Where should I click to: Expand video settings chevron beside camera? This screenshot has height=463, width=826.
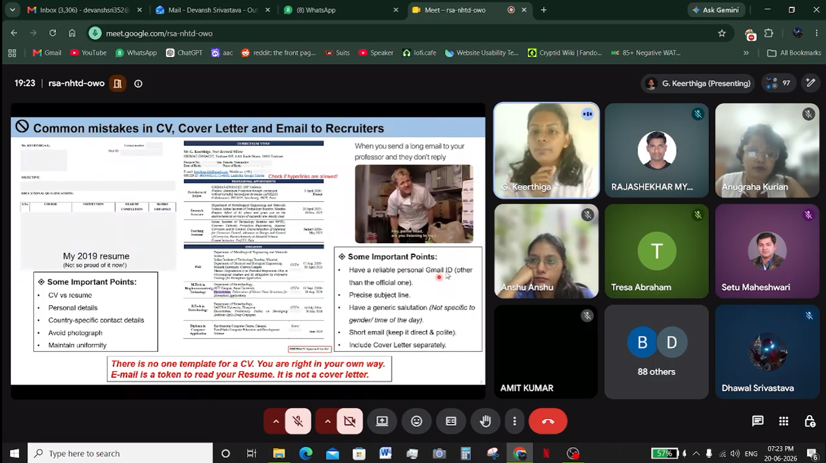tap(327, 421)
